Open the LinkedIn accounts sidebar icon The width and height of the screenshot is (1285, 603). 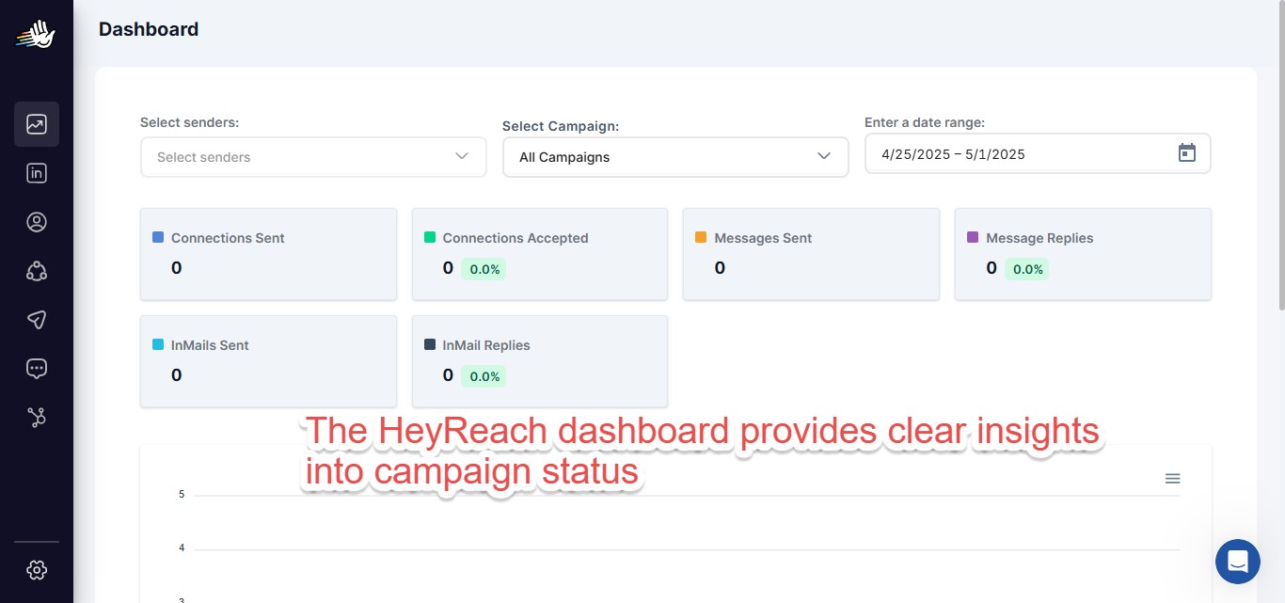[37, 173]
